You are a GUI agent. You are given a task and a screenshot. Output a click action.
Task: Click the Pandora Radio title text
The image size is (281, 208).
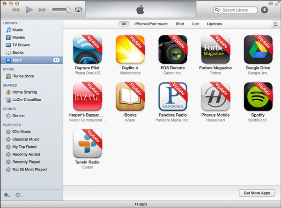point(173,115)
